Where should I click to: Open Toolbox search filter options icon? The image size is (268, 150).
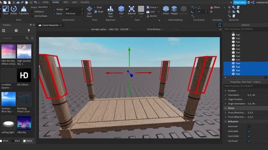pos(32,38)
